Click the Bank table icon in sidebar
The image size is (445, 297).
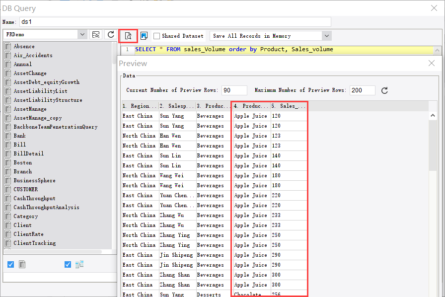pos(8,136)
